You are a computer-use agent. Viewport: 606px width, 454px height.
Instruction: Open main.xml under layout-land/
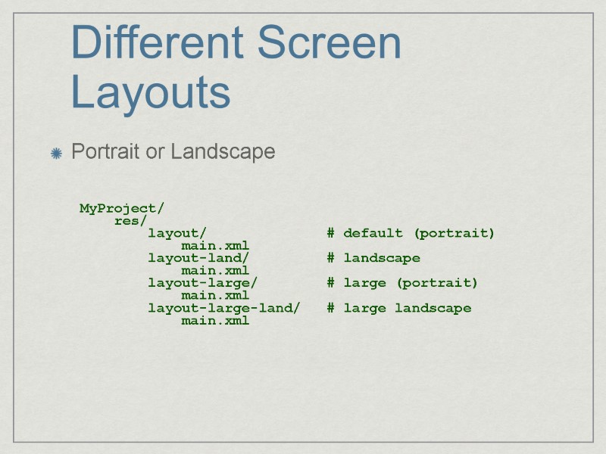(217, 270)
